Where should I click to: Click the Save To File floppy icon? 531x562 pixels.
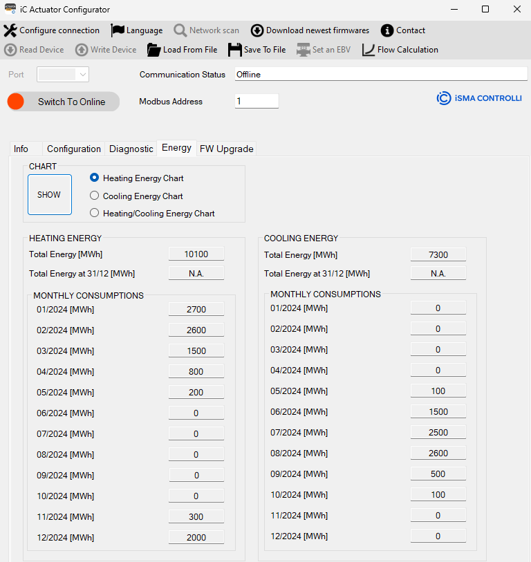[235, 50]
